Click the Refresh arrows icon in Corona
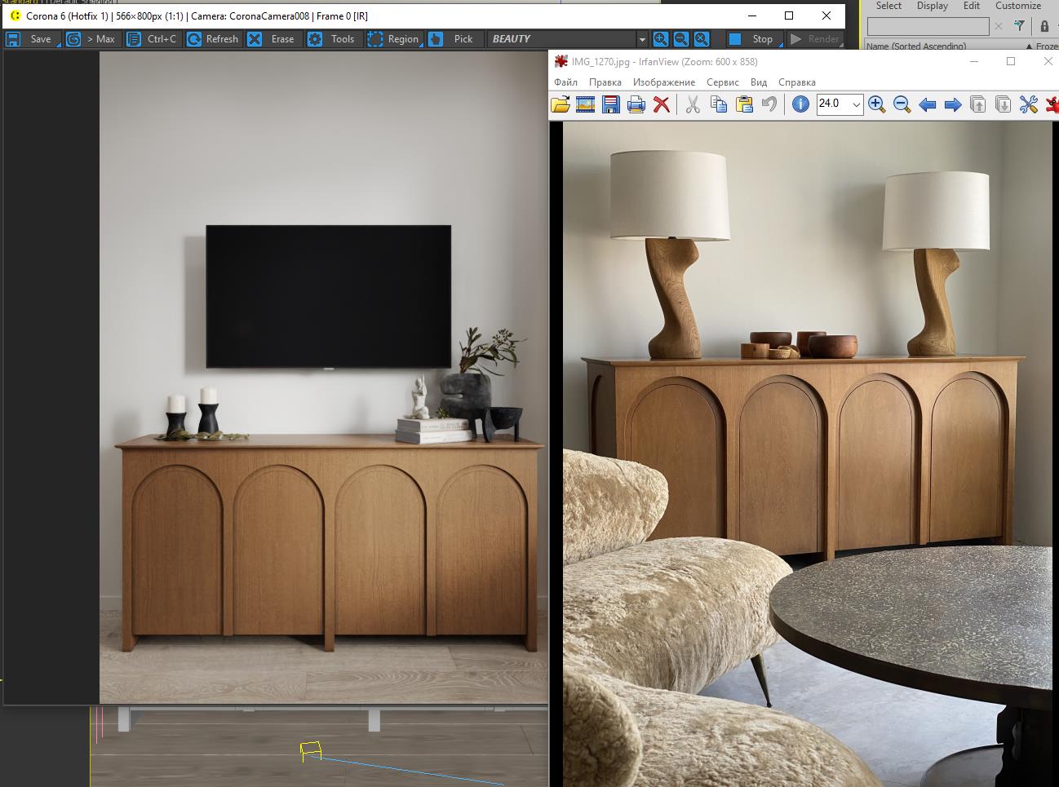This screenshot has width=1059, height=787. (193, 39)
